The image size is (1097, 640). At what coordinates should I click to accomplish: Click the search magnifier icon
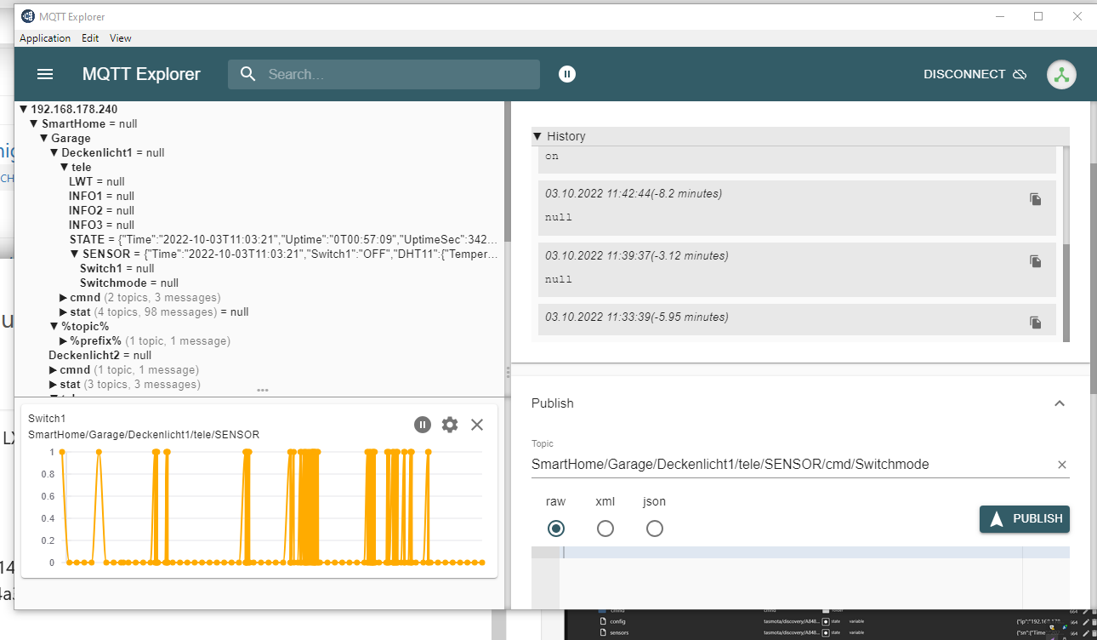pos(247,74)
